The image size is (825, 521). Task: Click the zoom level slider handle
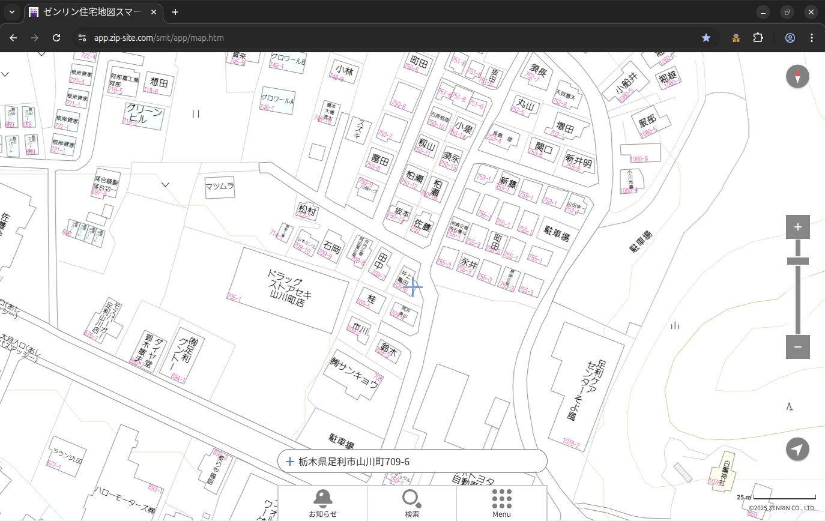pos(797,261)
